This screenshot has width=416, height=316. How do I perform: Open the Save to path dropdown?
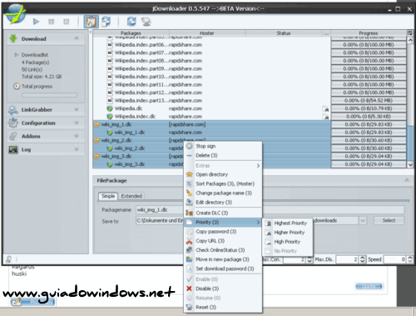363,221
